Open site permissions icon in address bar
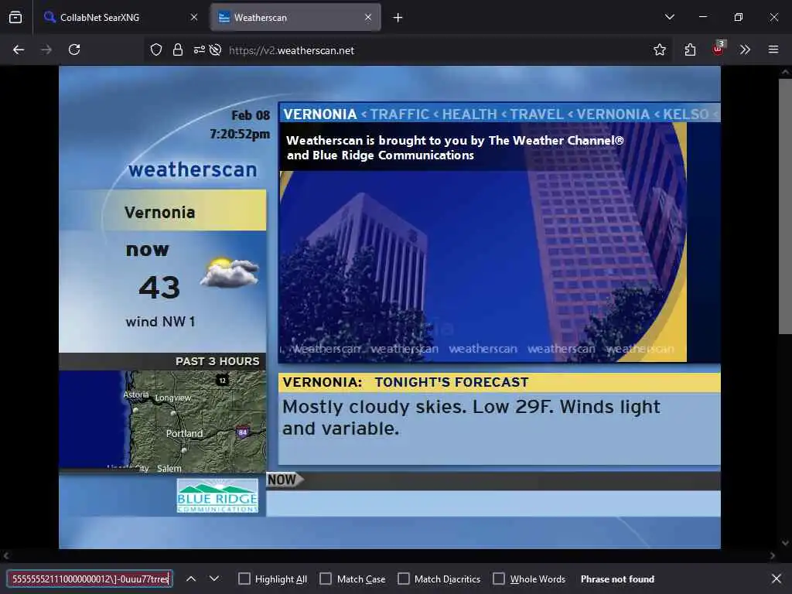Viewport: 792px width, 594px height. [x=199, y=49]
